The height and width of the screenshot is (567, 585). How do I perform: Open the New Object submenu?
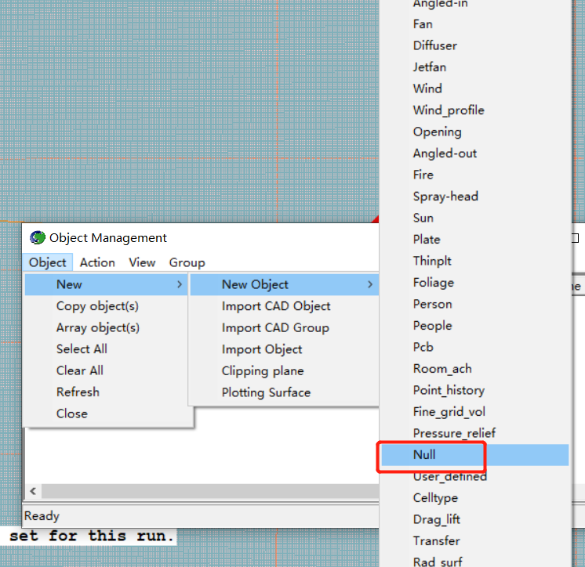[x=285, y=284]
